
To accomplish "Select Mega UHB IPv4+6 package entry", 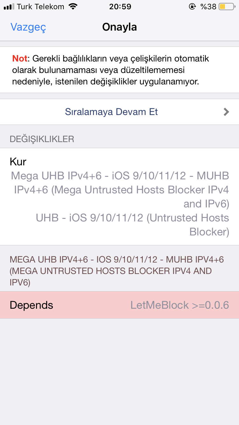I will coord(120,190).
